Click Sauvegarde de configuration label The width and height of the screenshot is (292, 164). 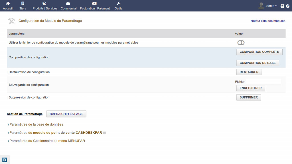(29, 85)
